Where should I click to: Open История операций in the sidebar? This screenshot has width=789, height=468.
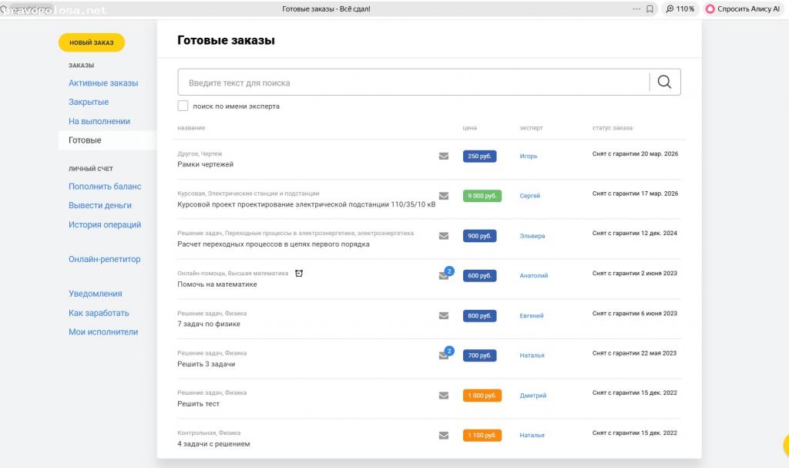tap(105, 225)
